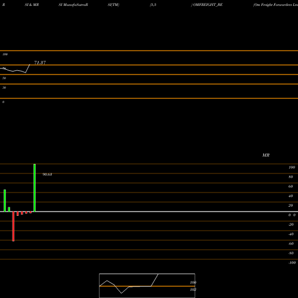Select the long red negative MRSI bar

click(13, 226)
